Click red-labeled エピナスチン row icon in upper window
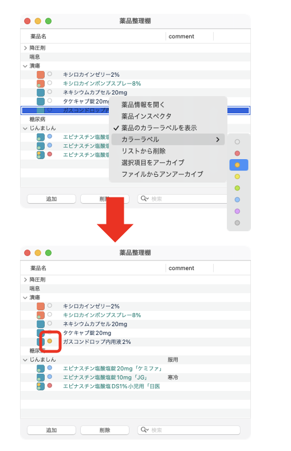 click(x=41, y=155)
